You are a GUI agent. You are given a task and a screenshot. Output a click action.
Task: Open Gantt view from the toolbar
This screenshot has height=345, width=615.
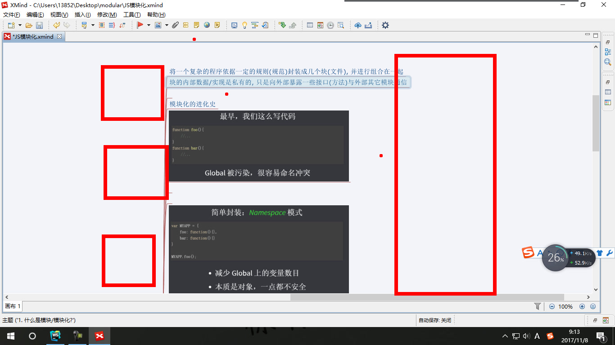(255, 25)
